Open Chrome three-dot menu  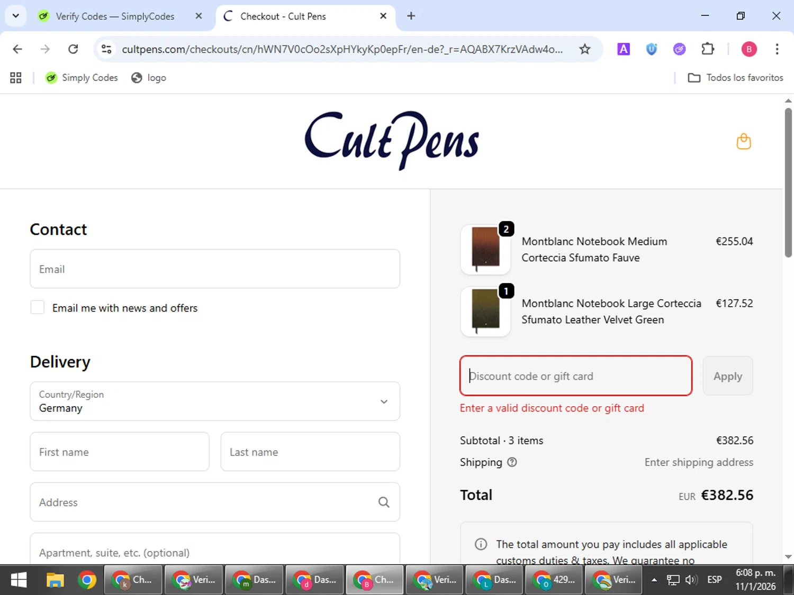pos(777,49)
